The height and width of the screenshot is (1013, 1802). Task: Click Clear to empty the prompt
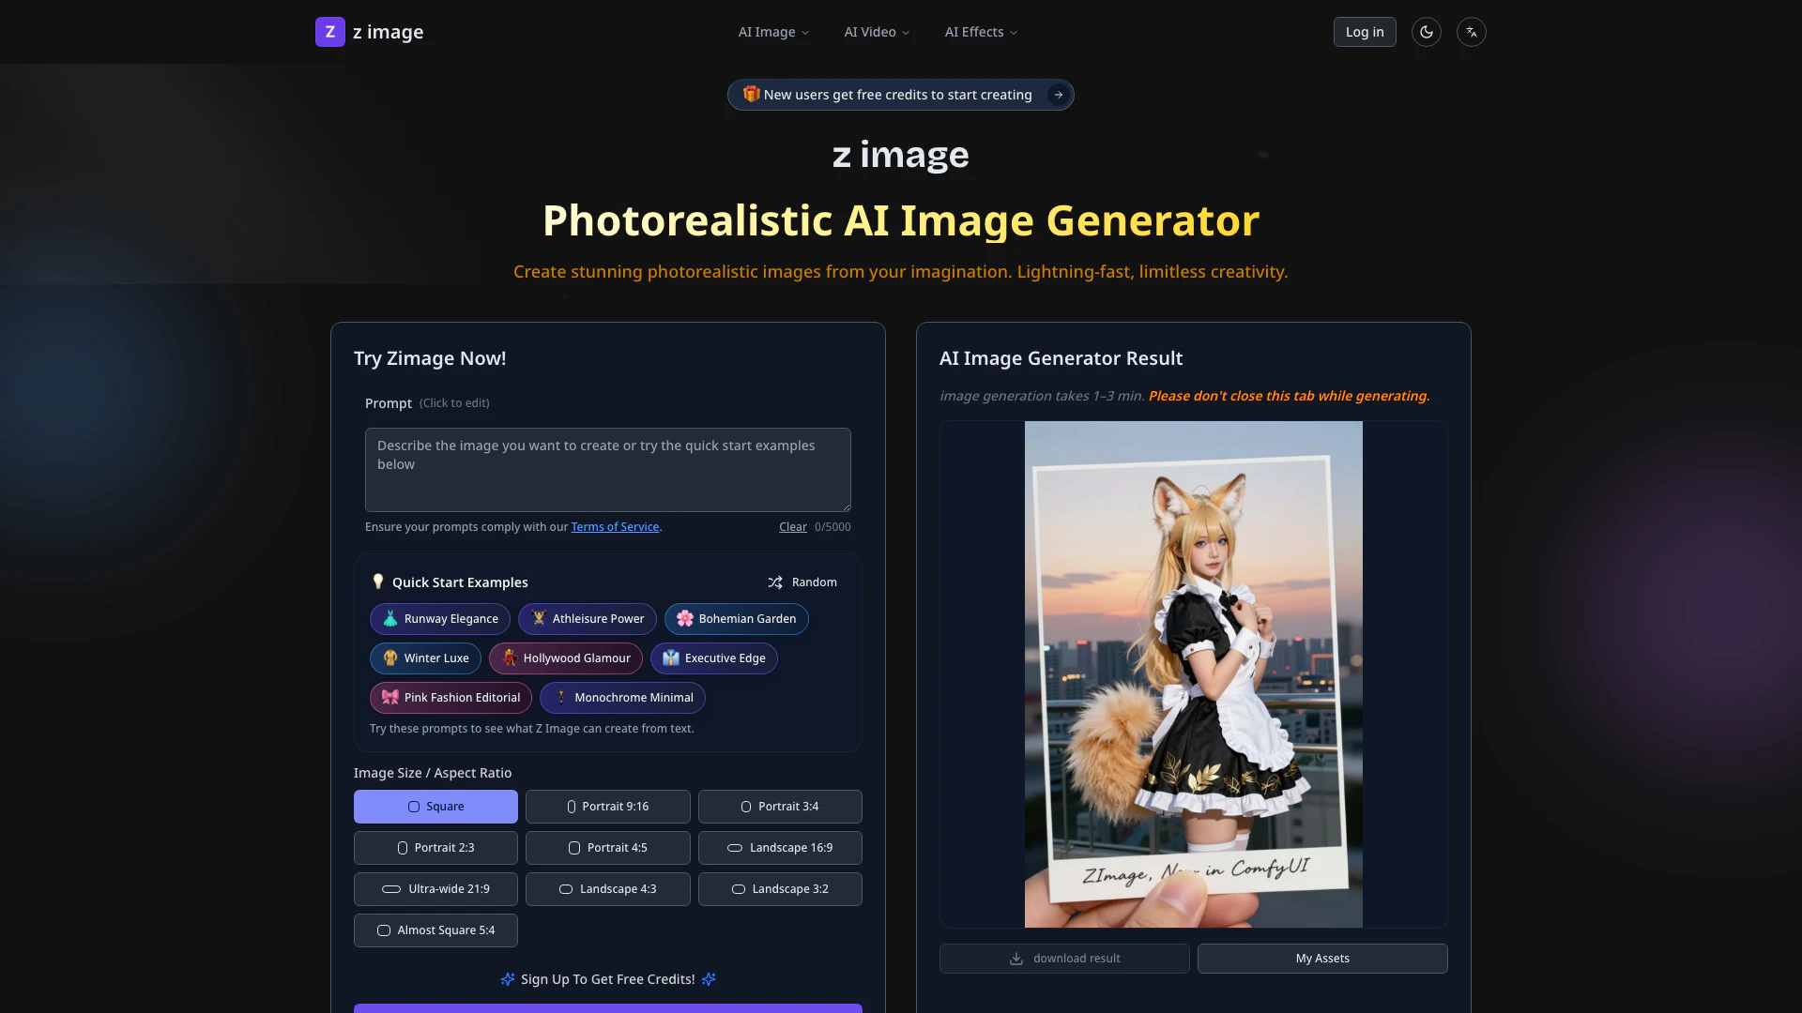click(x=792, y=527)
